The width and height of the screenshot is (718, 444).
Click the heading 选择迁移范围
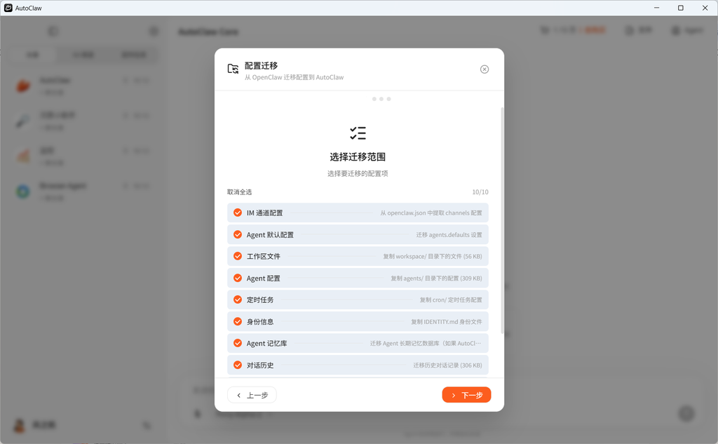pyautogui.click(x=358, y=157)
